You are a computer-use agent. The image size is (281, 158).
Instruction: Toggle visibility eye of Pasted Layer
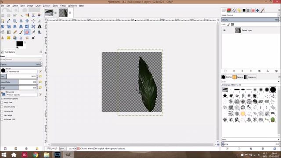pos(224,30)
